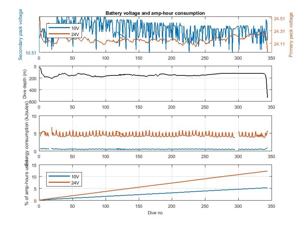The width and height of the screenshot is (300, 225).
Task: Select the 'Dive depth (m)' axis label
Action: click(25, 84)
